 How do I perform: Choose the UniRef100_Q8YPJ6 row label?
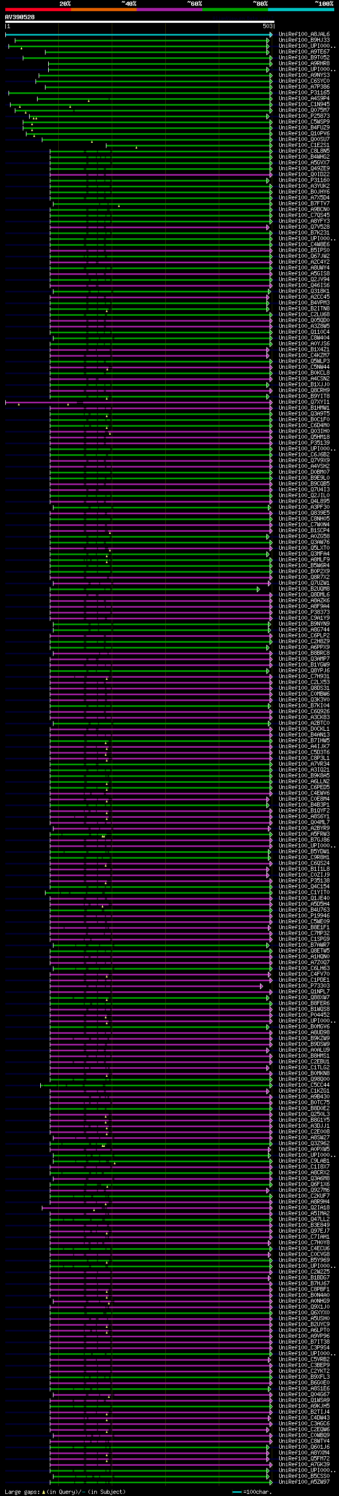click(x=304, y=670)
